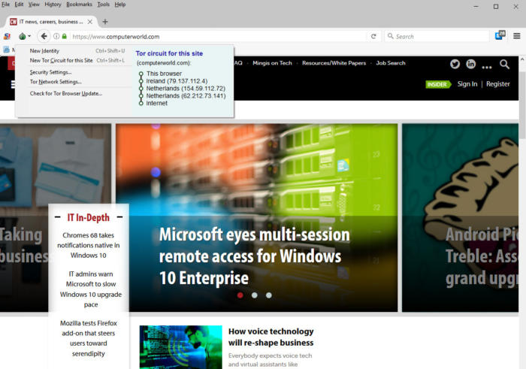Open How voice technology will re-shape business
This screenshot has height=369, width=526.
tap(271, 337)
